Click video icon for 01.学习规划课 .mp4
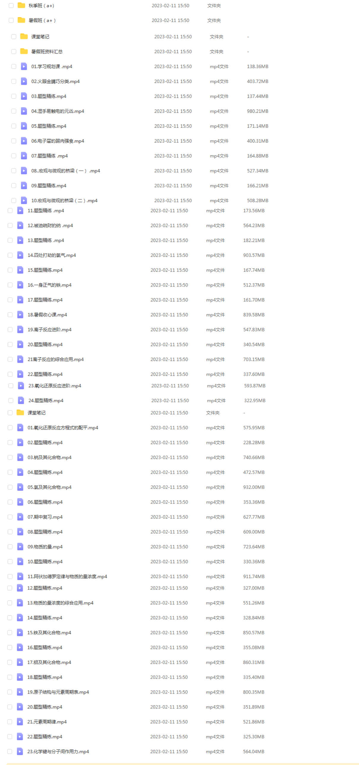 click(x=24, y=66)
